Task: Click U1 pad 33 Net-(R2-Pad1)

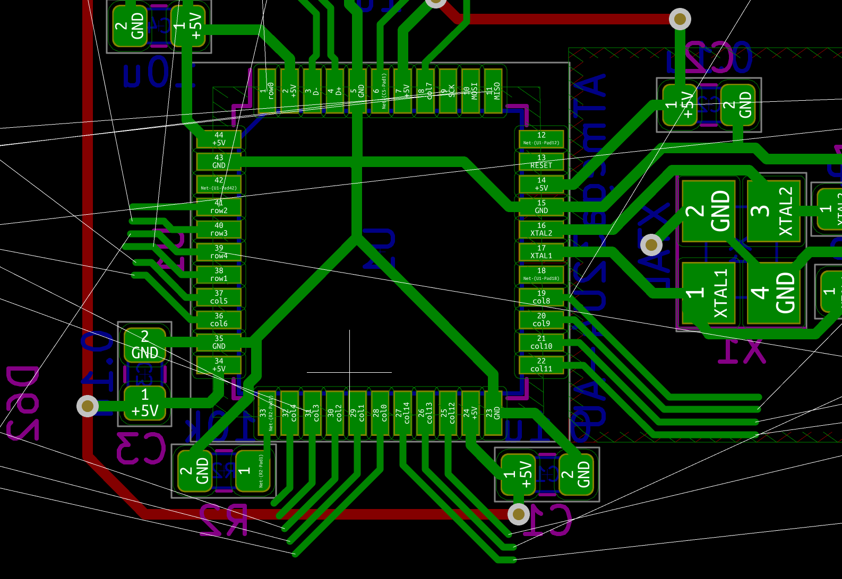Action: (267, 413)
